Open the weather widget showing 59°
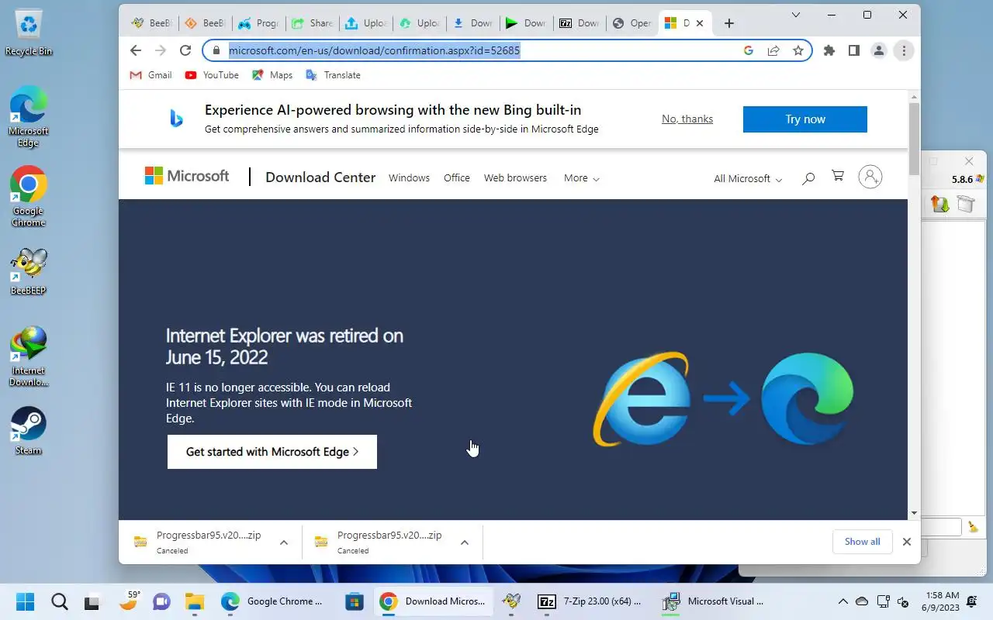This screenshot has width=993, height=620. (x=129, y=601)
